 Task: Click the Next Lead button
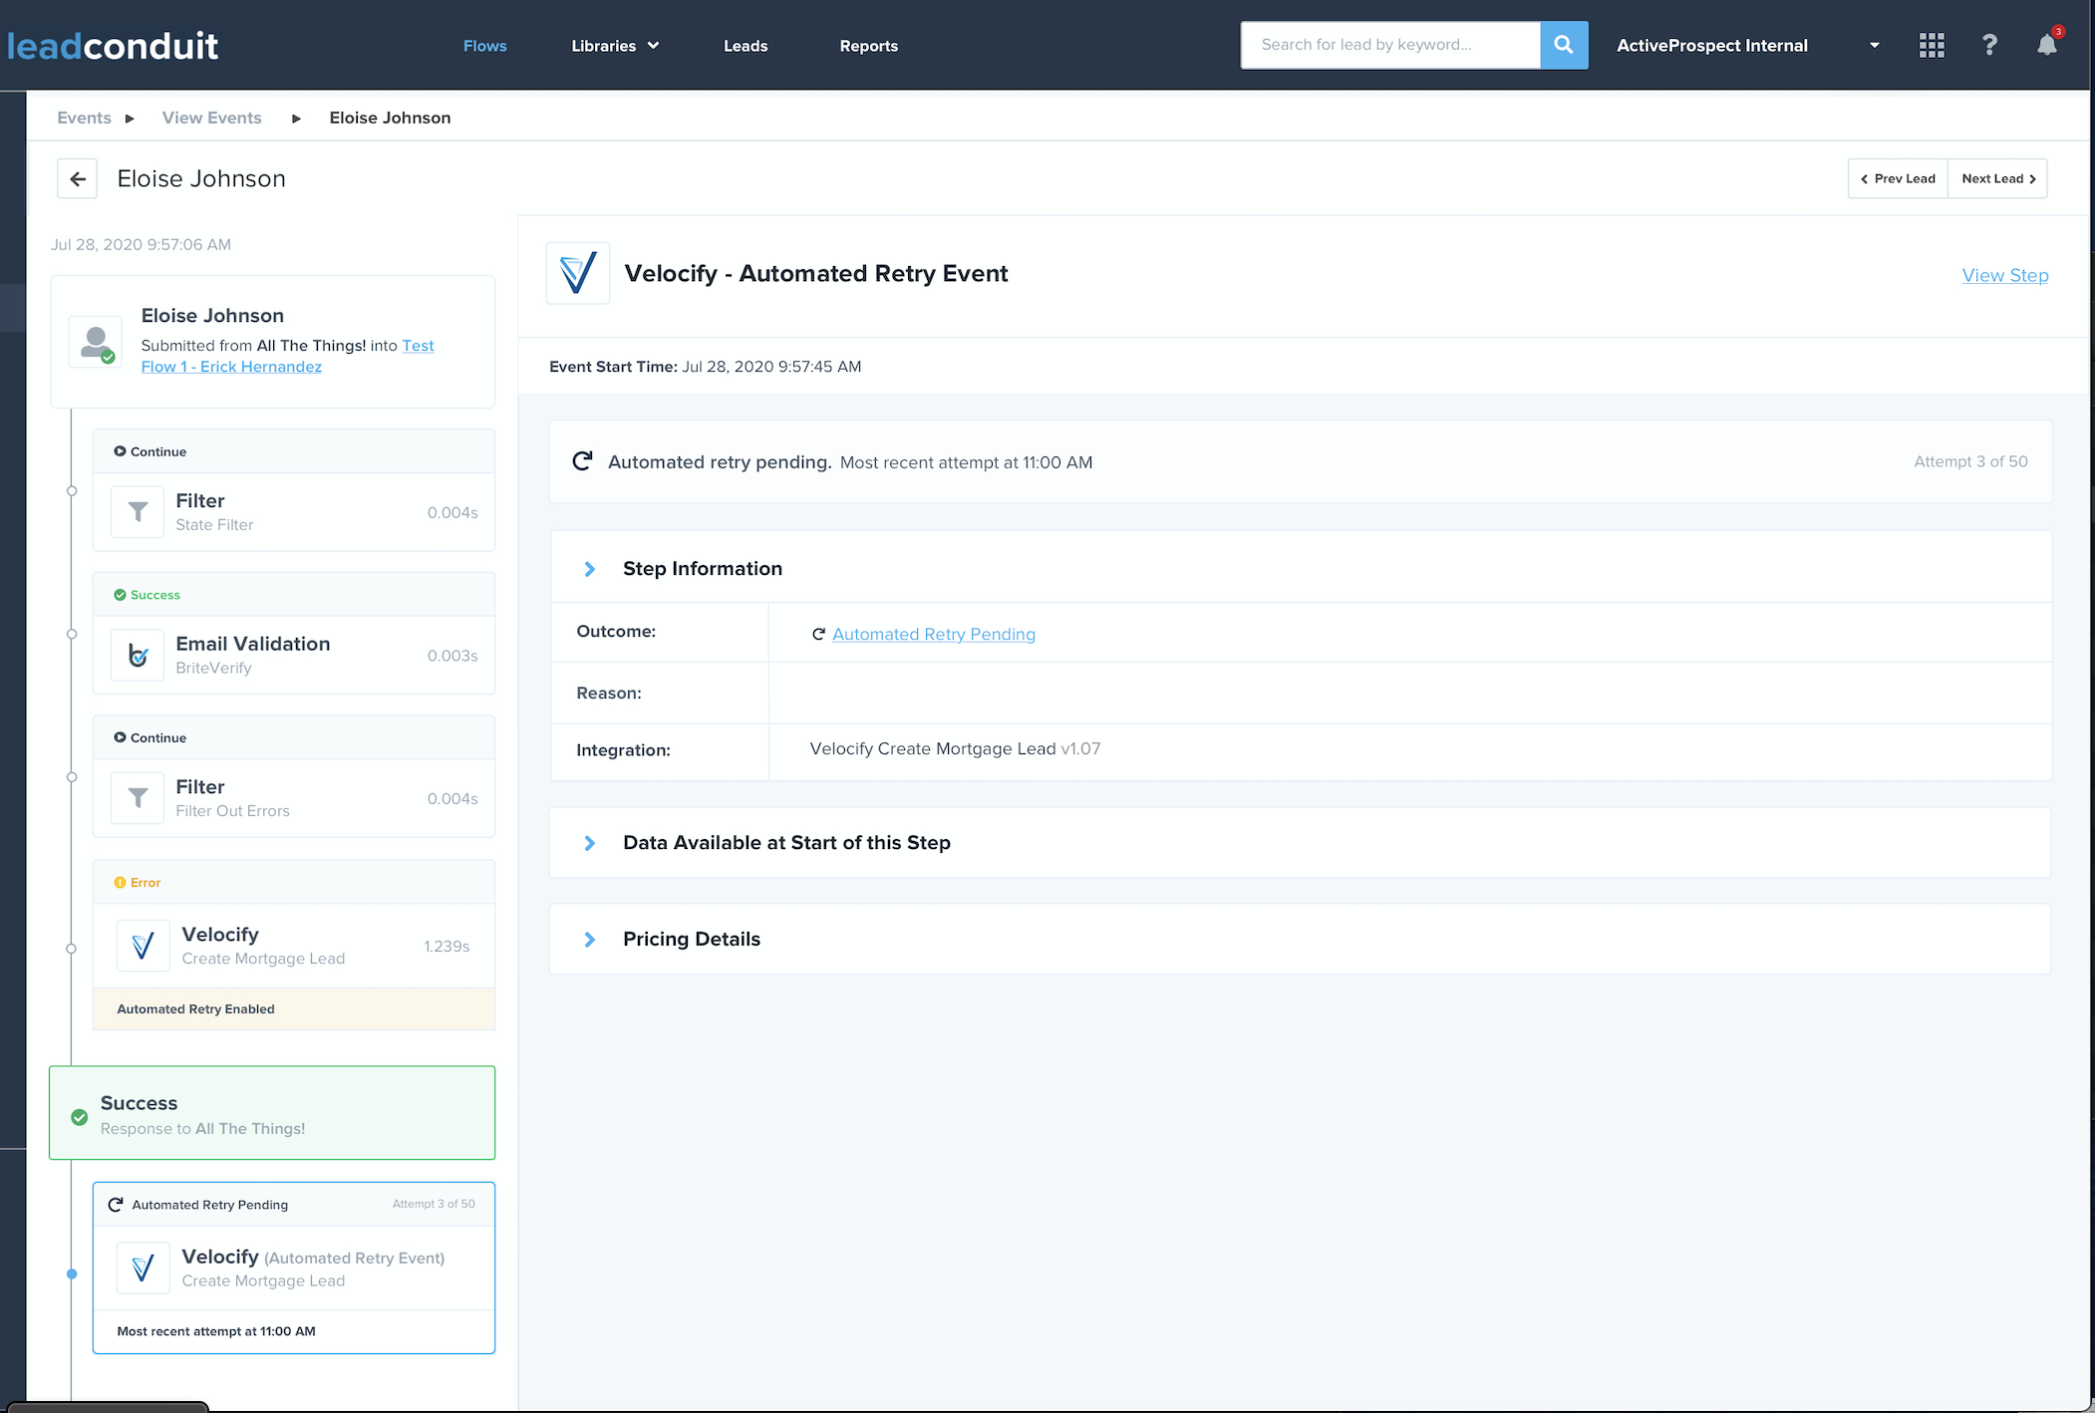(x=1997, y=179)
